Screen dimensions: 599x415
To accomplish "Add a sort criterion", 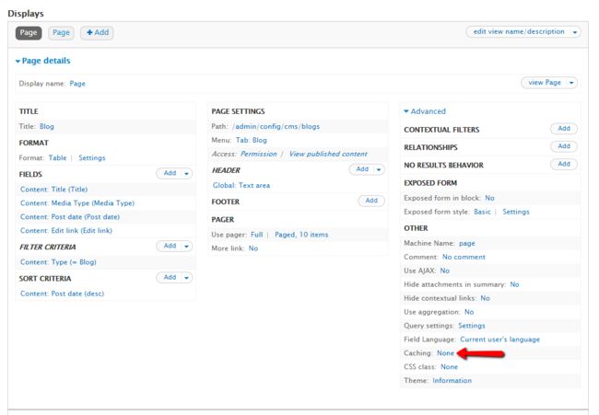I will (x=170, y=277).
